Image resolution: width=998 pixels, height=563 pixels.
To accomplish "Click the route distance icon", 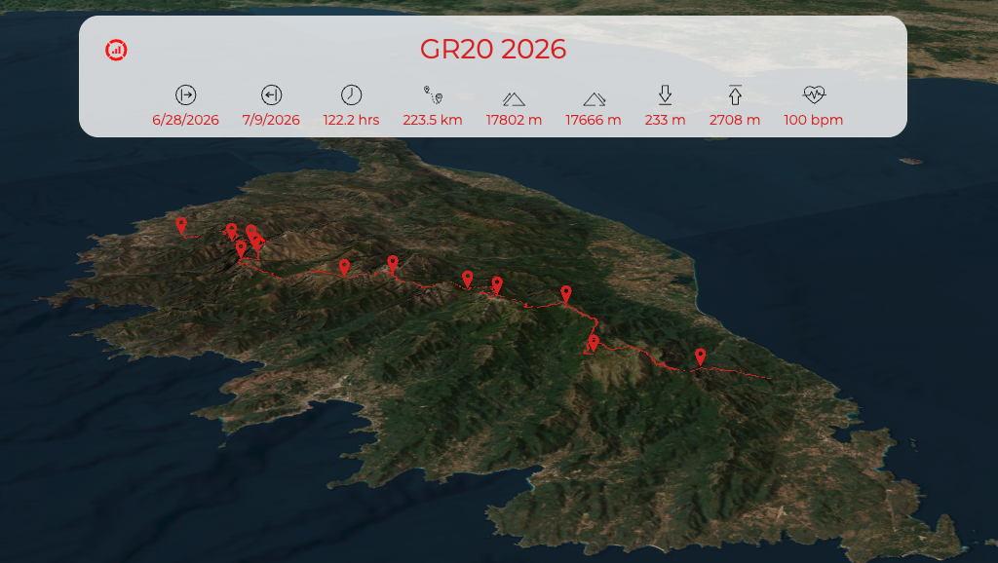I will pyautogui.click(x=433, y=94).
